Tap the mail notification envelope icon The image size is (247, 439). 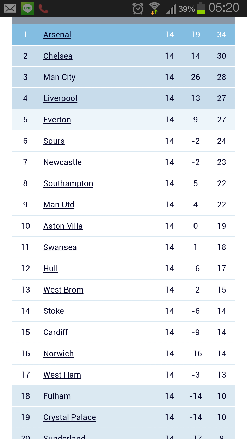[10, 9]
